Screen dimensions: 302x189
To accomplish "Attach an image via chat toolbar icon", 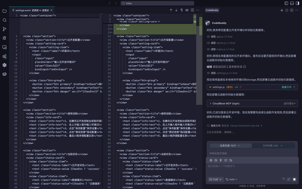I will (216, 160).
